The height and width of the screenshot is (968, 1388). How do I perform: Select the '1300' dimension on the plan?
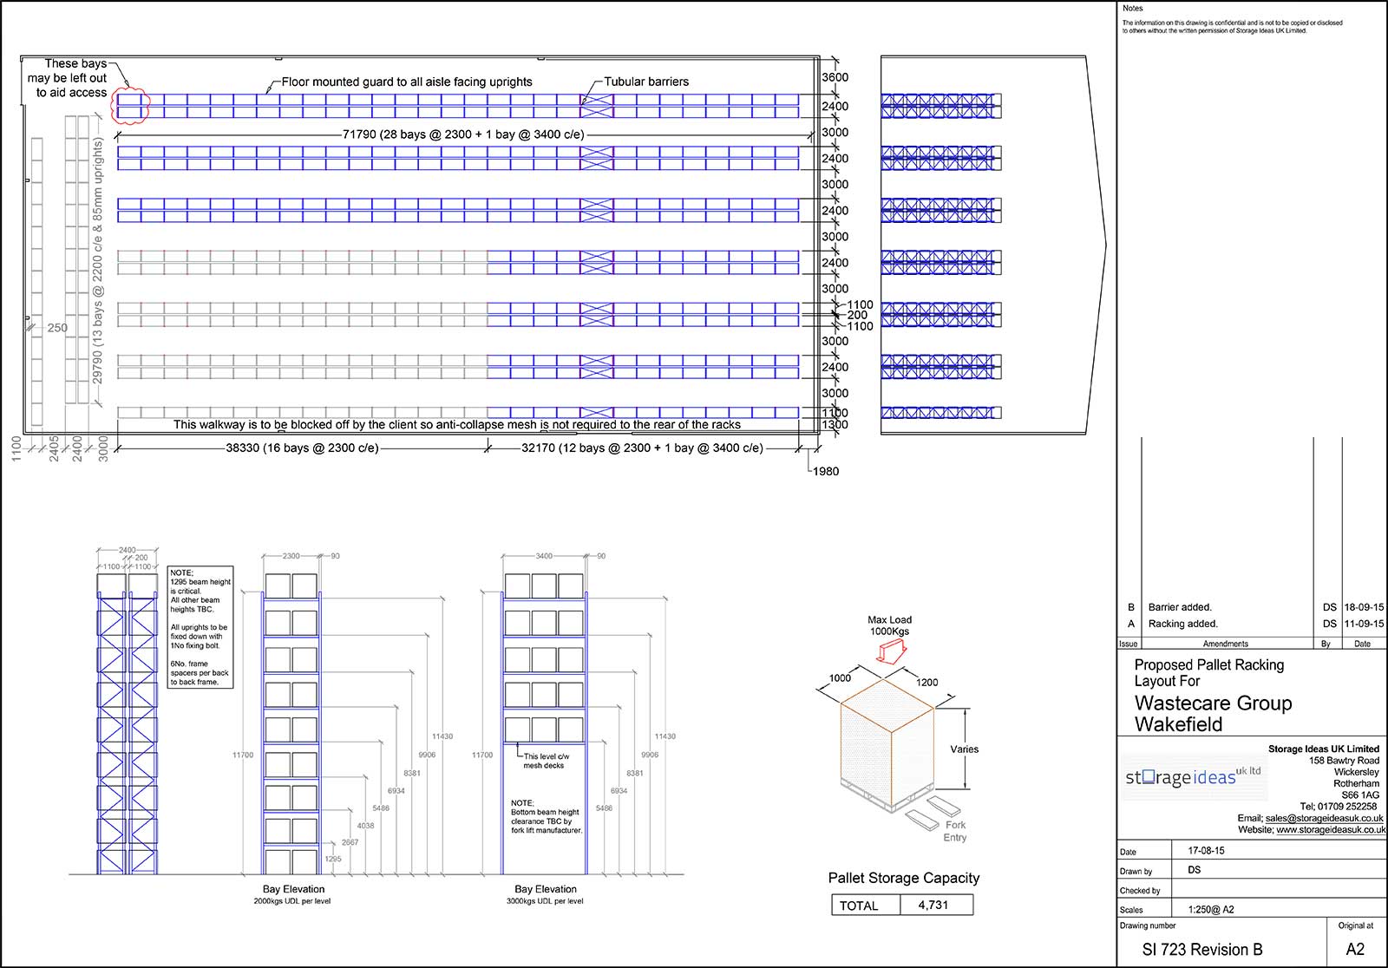835,425
